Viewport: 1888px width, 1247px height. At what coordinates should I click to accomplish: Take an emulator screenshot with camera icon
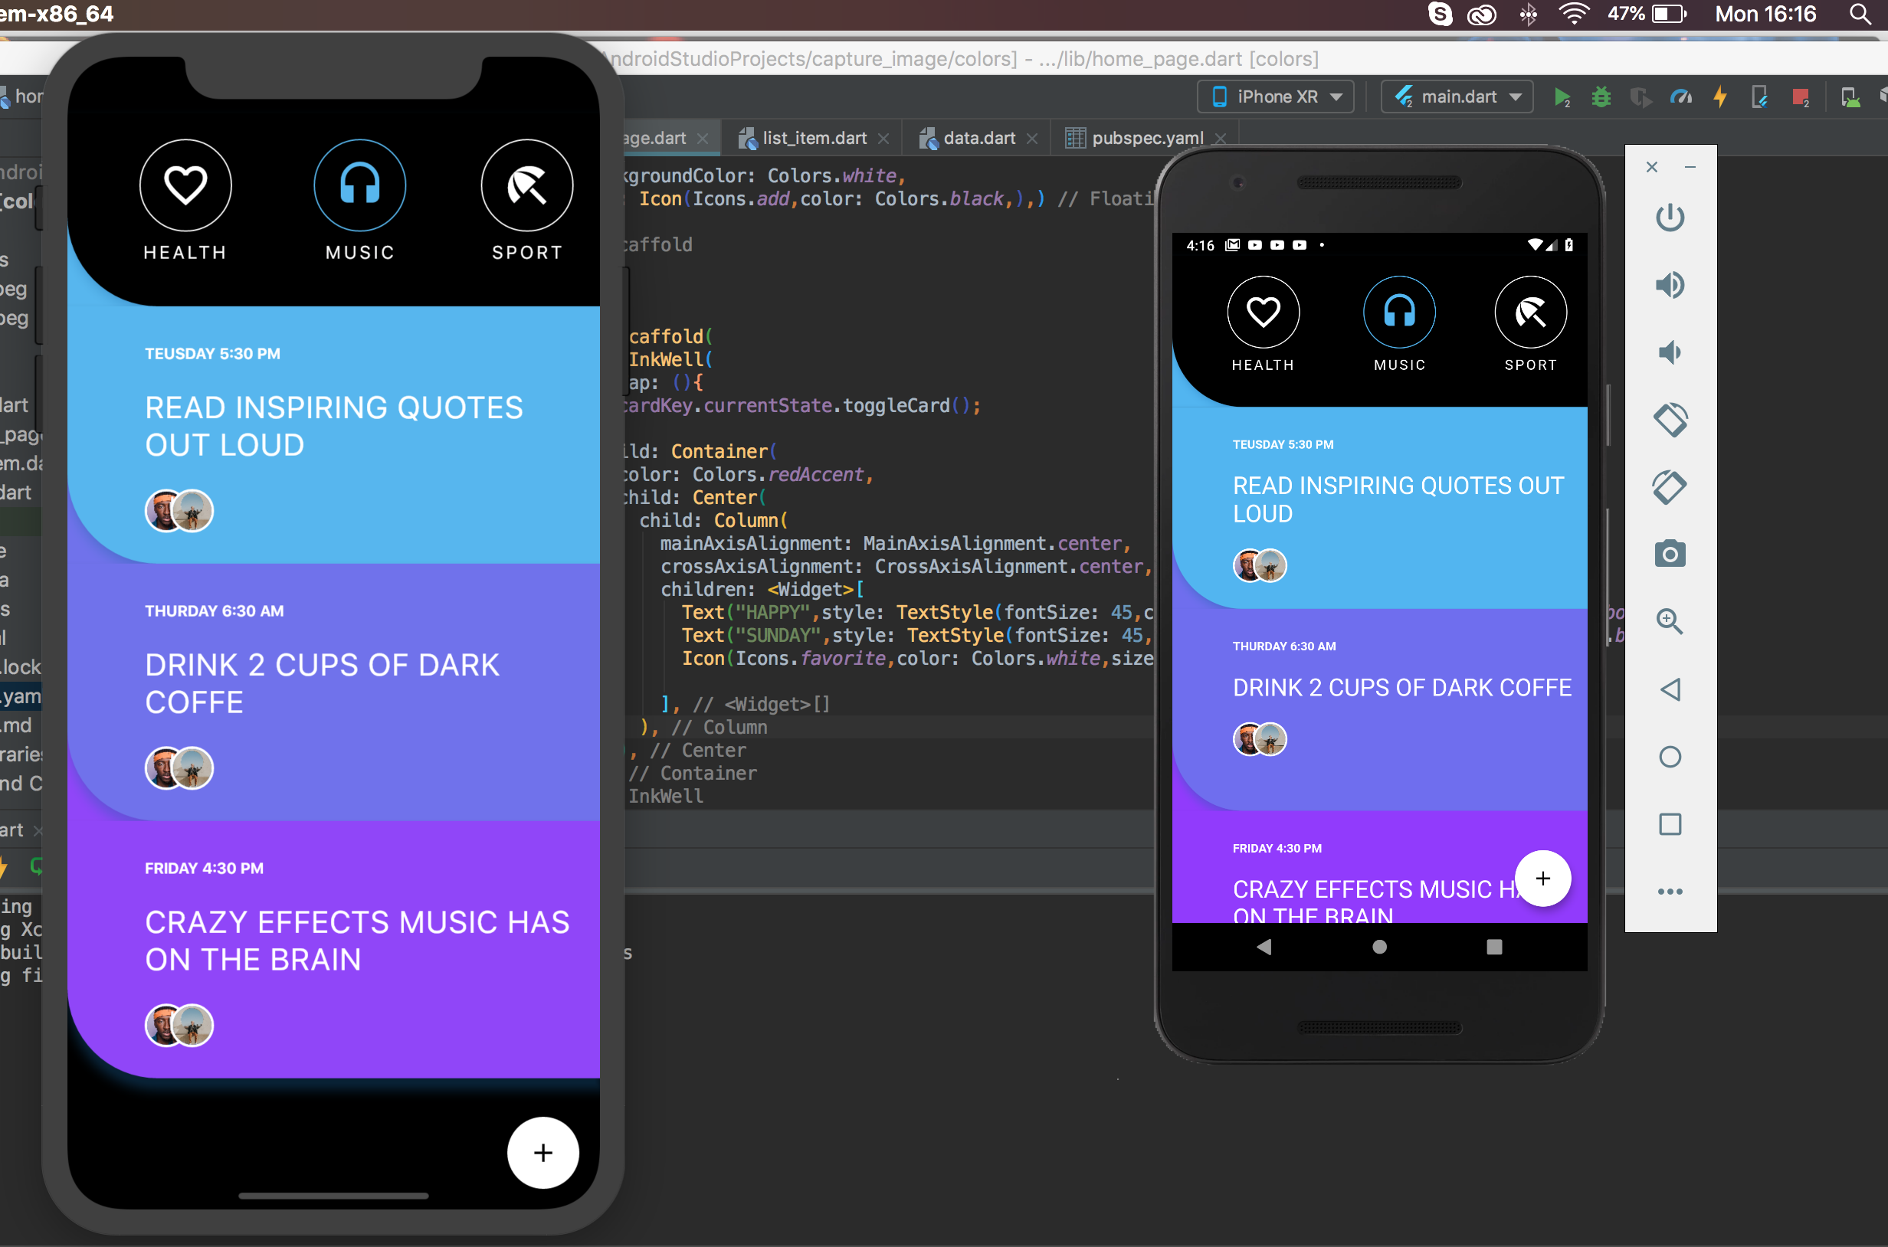(1669, 554)
